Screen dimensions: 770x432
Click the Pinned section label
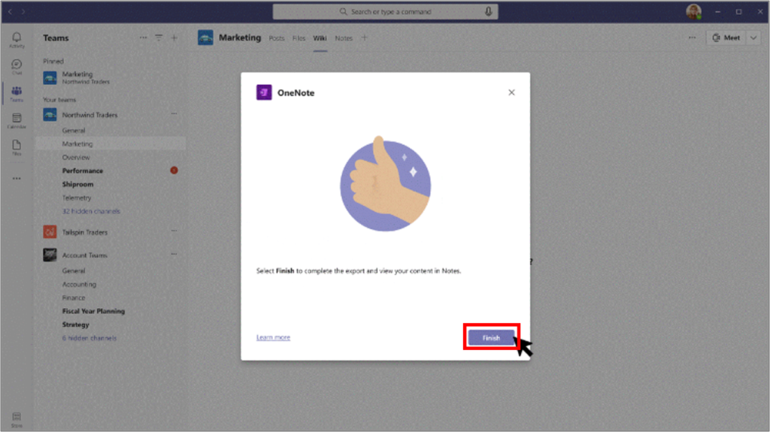(53, 62)
